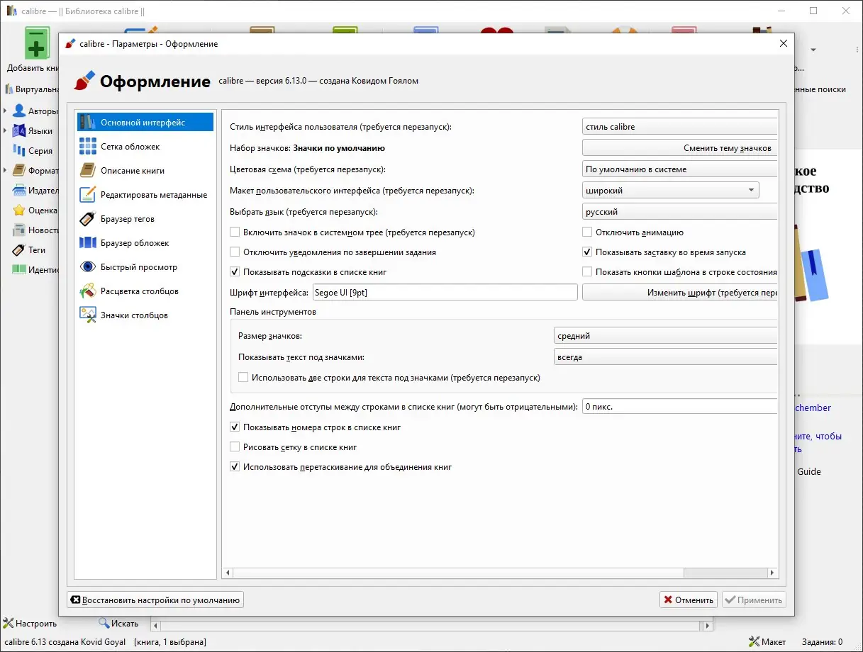Open the русский language dropdown
863x652 pixels.
pos(679,213)
